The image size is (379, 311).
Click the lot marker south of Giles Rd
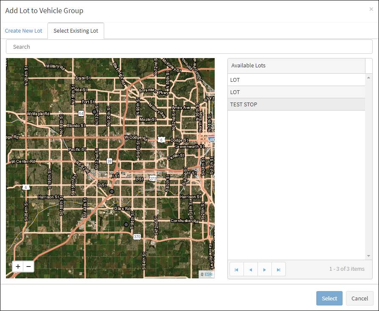tap(126, 224)
